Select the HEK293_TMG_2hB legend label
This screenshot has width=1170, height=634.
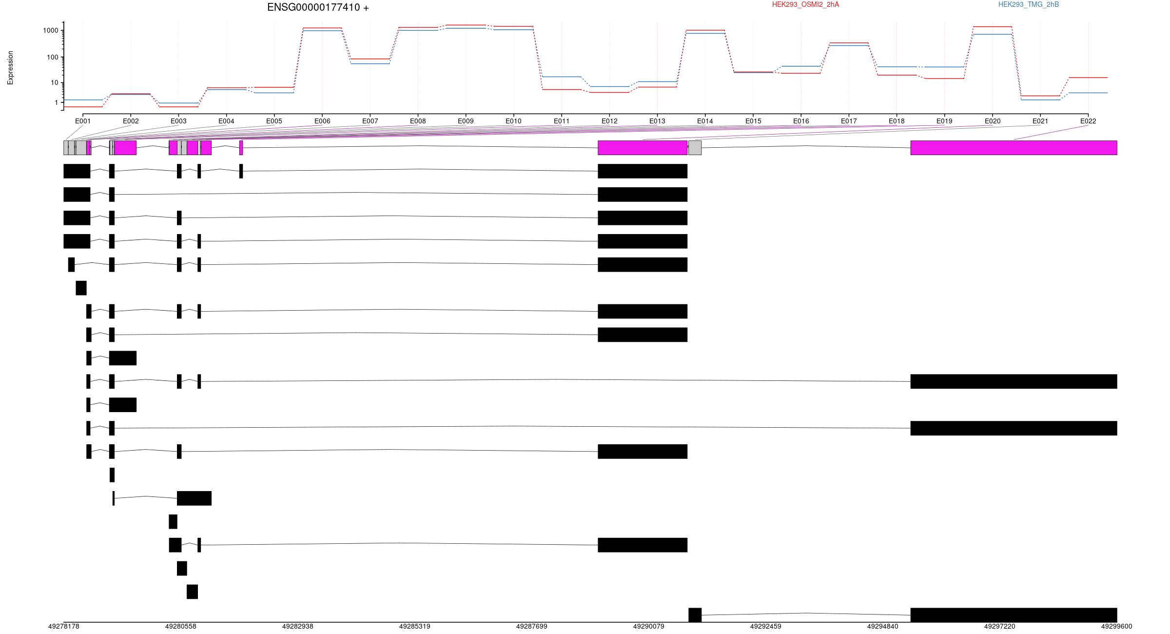(1028, 4)
